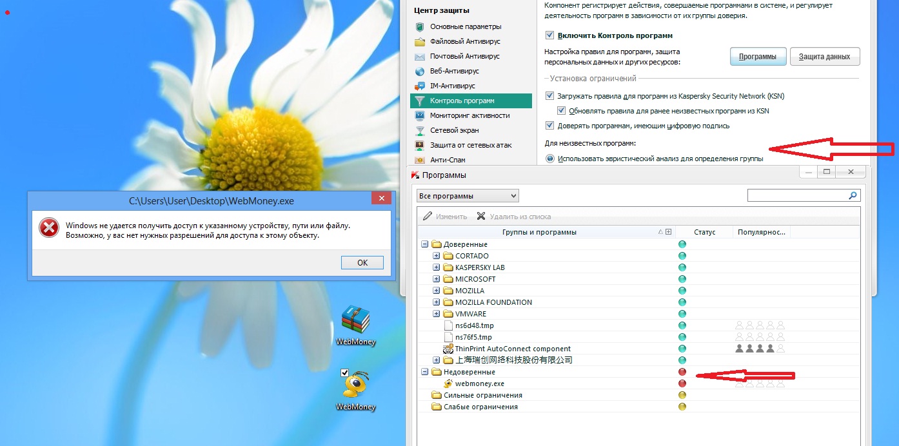Open Сетевой экран section label
The image size is (899, 446).
click(454, 130)
